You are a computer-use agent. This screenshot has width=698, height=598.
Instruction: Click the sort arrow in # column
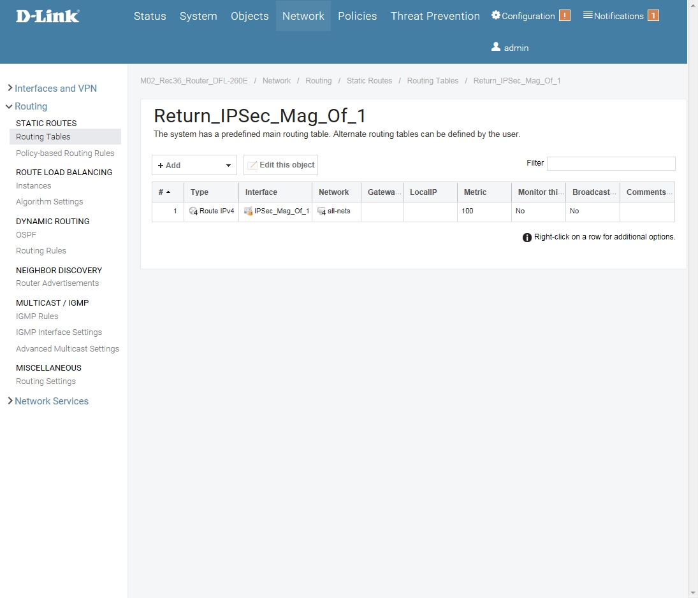coord(168,192)
